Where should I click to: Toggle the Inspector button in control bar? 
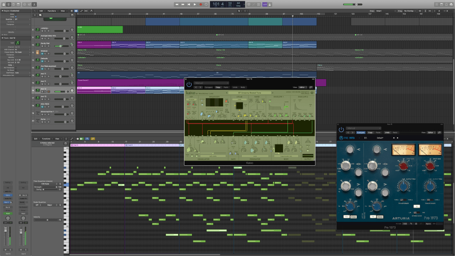tap(9, 4)
